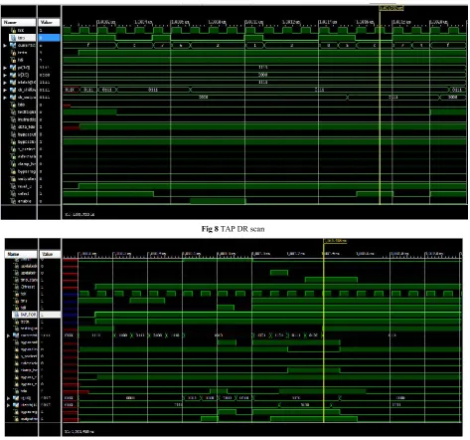Click the clamp_hv signal icon in top waveform
This screenshot has width=470, height=440.
pos(13,164)
